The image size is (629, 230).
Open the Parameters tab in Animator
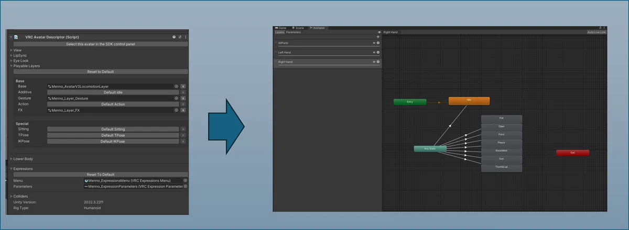point(294,32)
